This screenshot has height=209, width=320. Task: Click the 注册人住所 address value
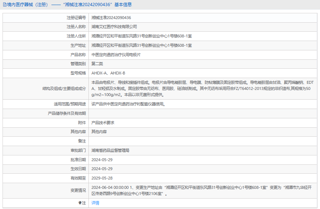pos(142,36)
